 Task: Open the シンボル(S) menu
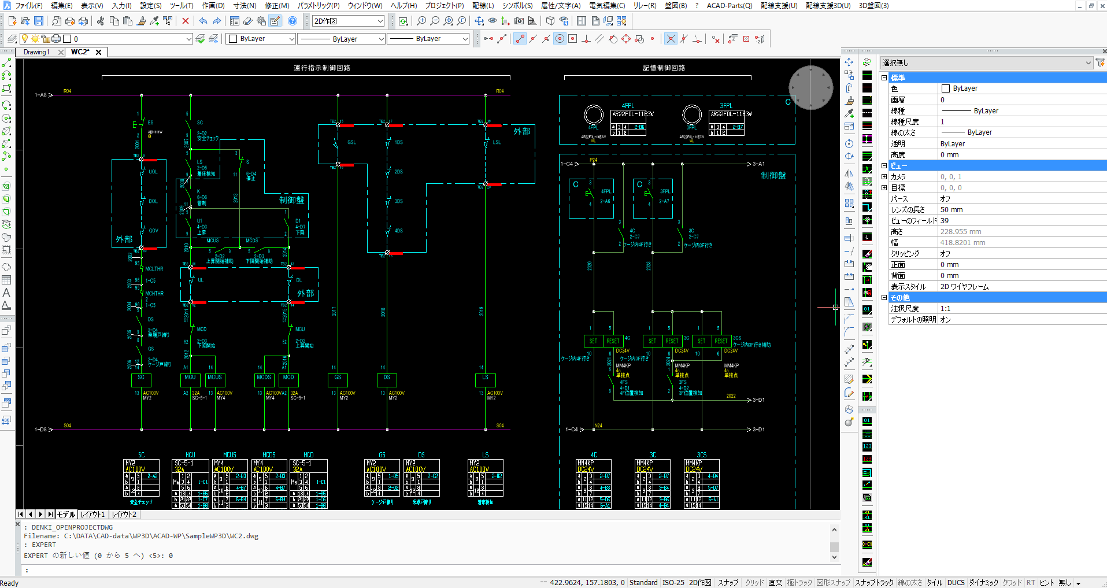(x=517, y=5)
